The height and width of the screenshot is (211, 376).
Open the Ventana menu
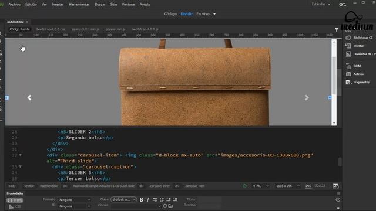coord(128,4)
